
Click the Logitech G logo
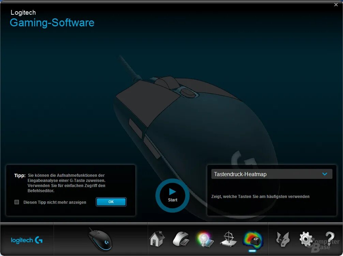pos(27,240)
